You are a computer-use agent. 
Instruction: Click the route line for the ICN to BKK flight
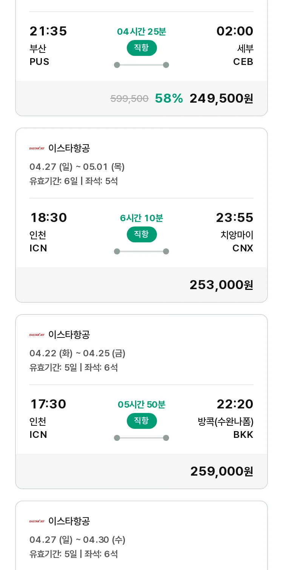point(141,438)
